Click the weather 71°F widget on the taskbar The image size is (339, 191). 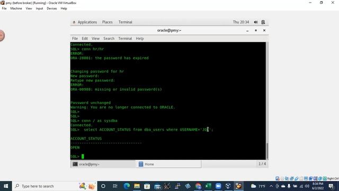click(x=258, y=186)
